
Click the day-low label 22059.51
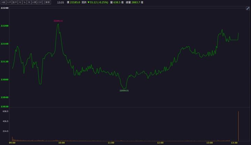point(124,91)
